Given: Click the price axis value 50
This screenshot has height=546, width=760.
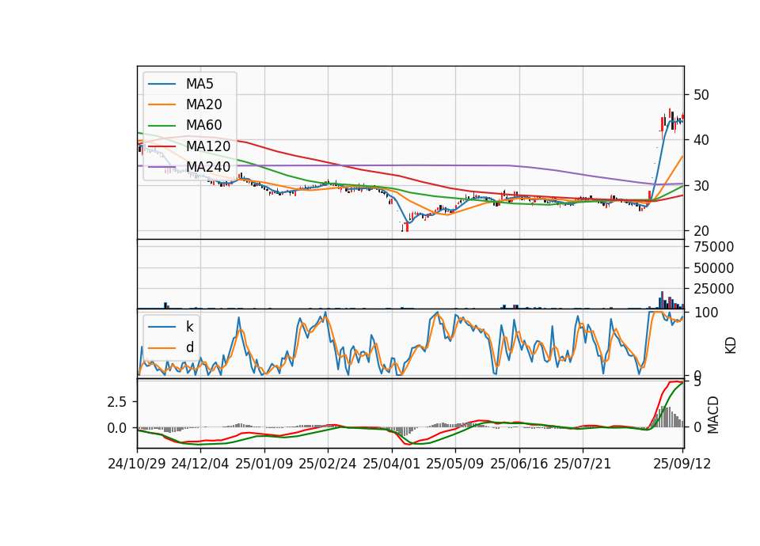Looking at the screenshot, I should click(701, 95).
